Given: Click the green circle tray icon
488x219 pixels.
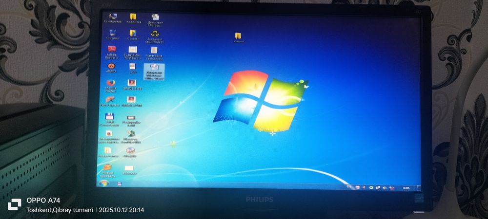Looking at the screenshot, I should (371, 187).
